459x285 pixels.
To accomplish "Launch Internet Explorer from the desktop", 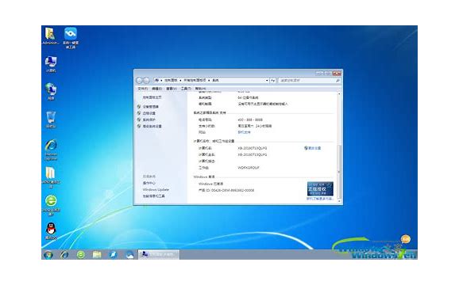I will click(51, 150).
